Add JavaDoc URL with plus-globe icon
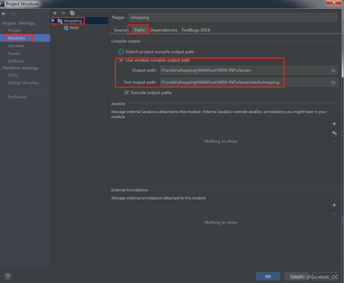Viewport: 344px width, 283px height. click(x=334, y=132)
